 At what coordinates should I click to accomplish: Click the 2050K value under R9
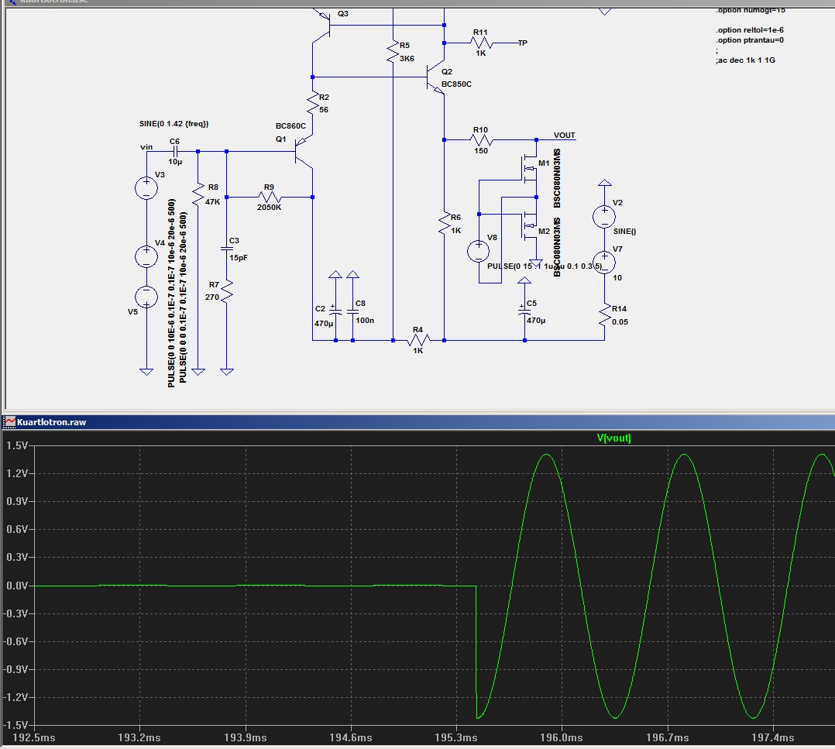coord(269,207)
